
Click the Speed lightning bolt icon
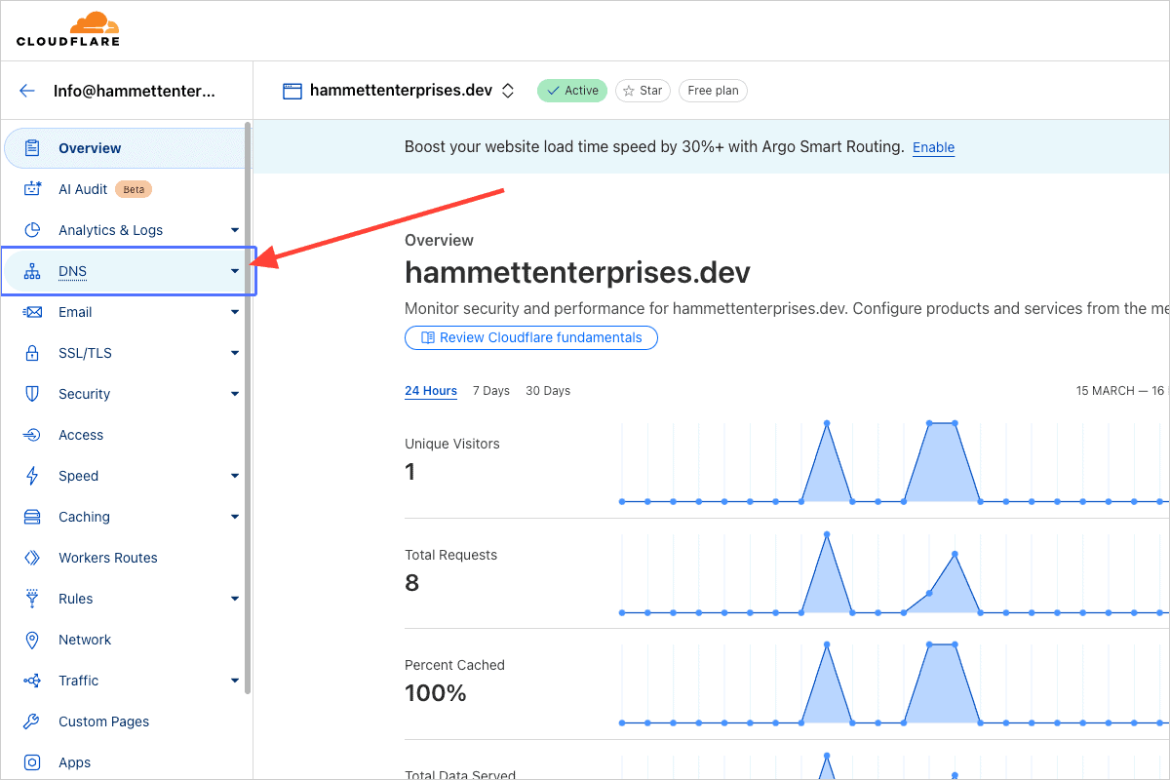32,476
